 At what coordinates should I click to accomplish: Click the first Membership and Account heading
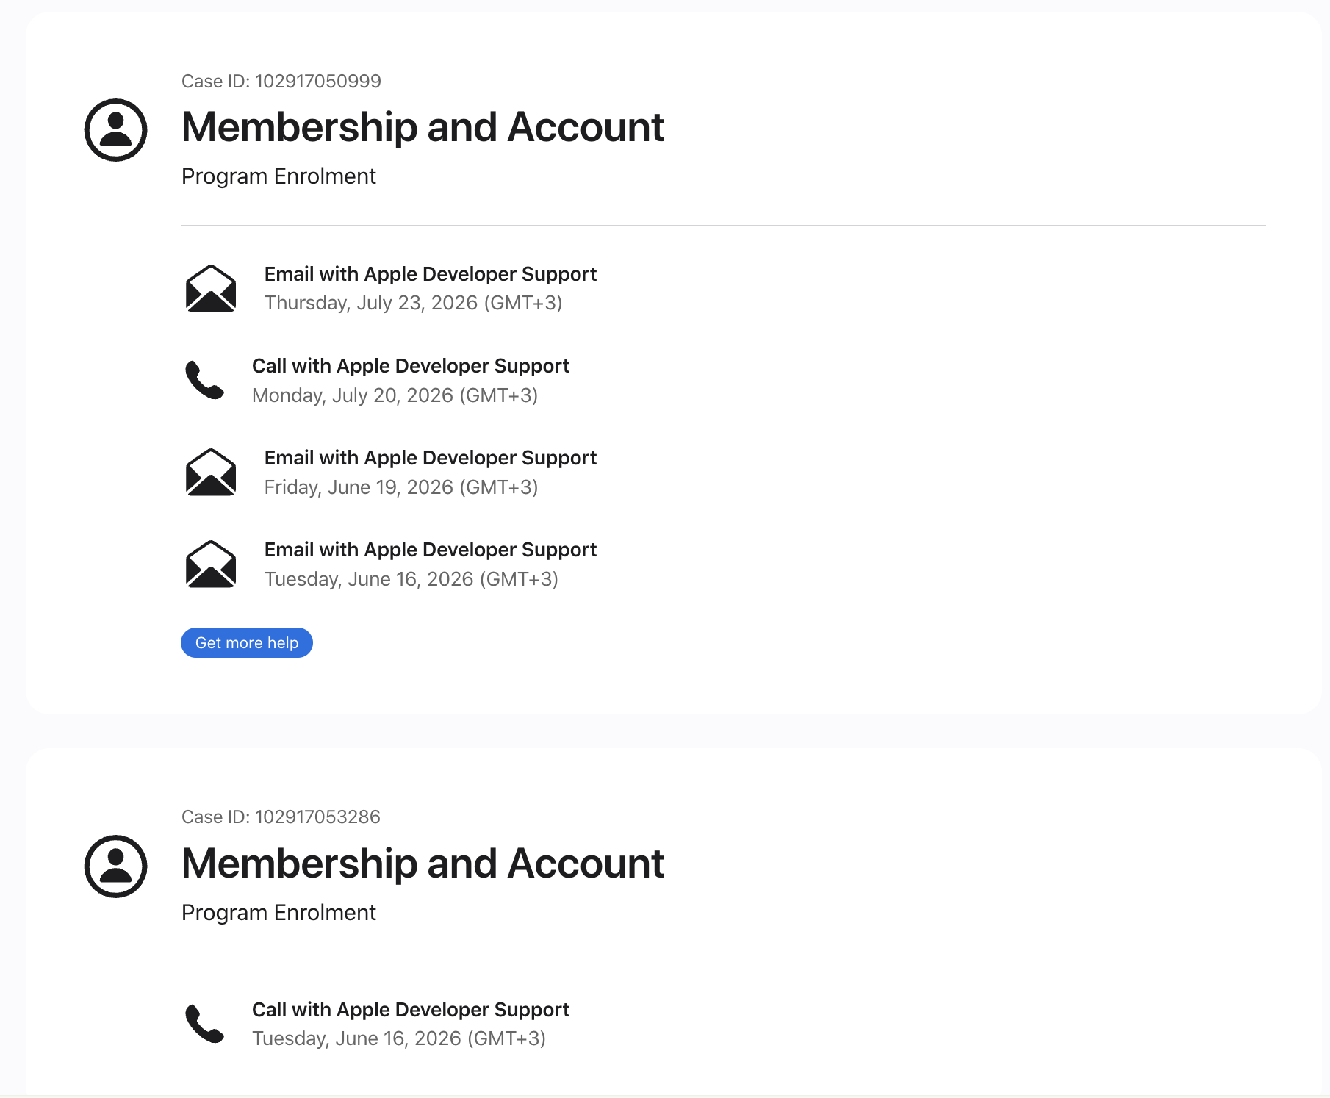click(x=423, y=127)
